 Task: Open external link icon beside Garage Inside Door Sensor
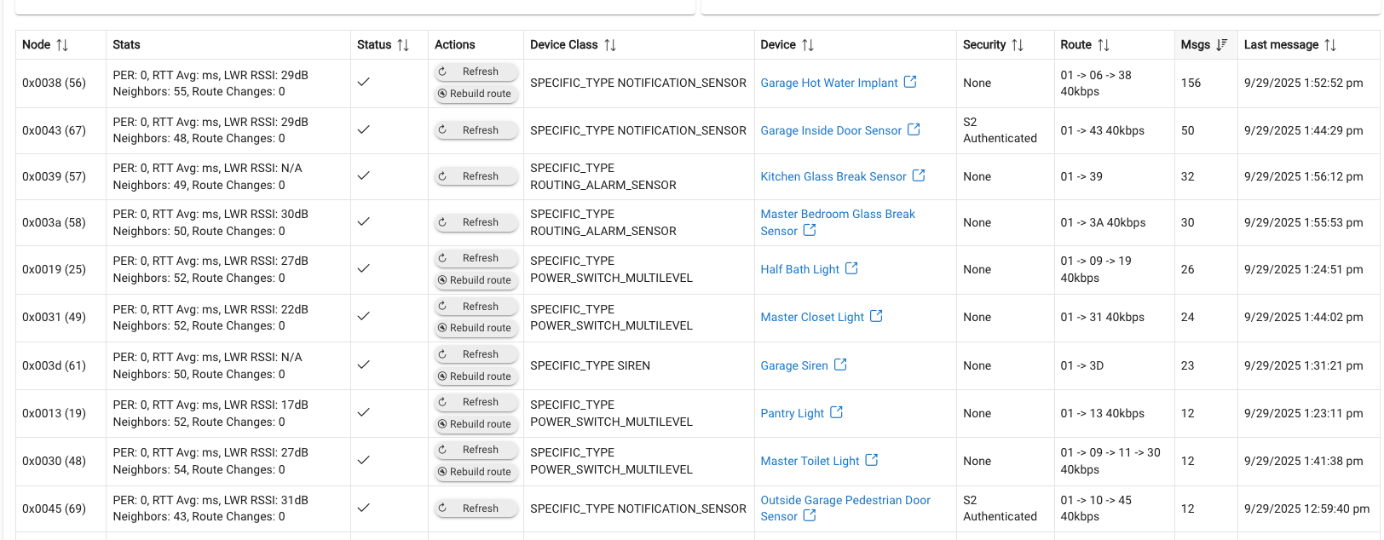[914, 129]
